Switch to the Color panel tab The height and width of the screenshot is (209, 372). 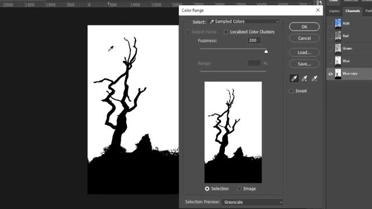coord(334,1)
